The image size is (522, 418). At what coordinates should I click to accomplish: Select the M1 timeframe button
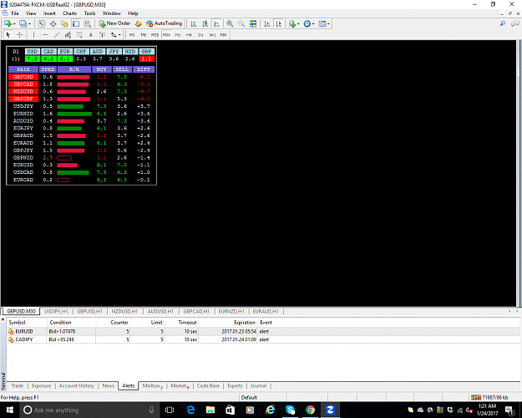[x=132, y=34]
